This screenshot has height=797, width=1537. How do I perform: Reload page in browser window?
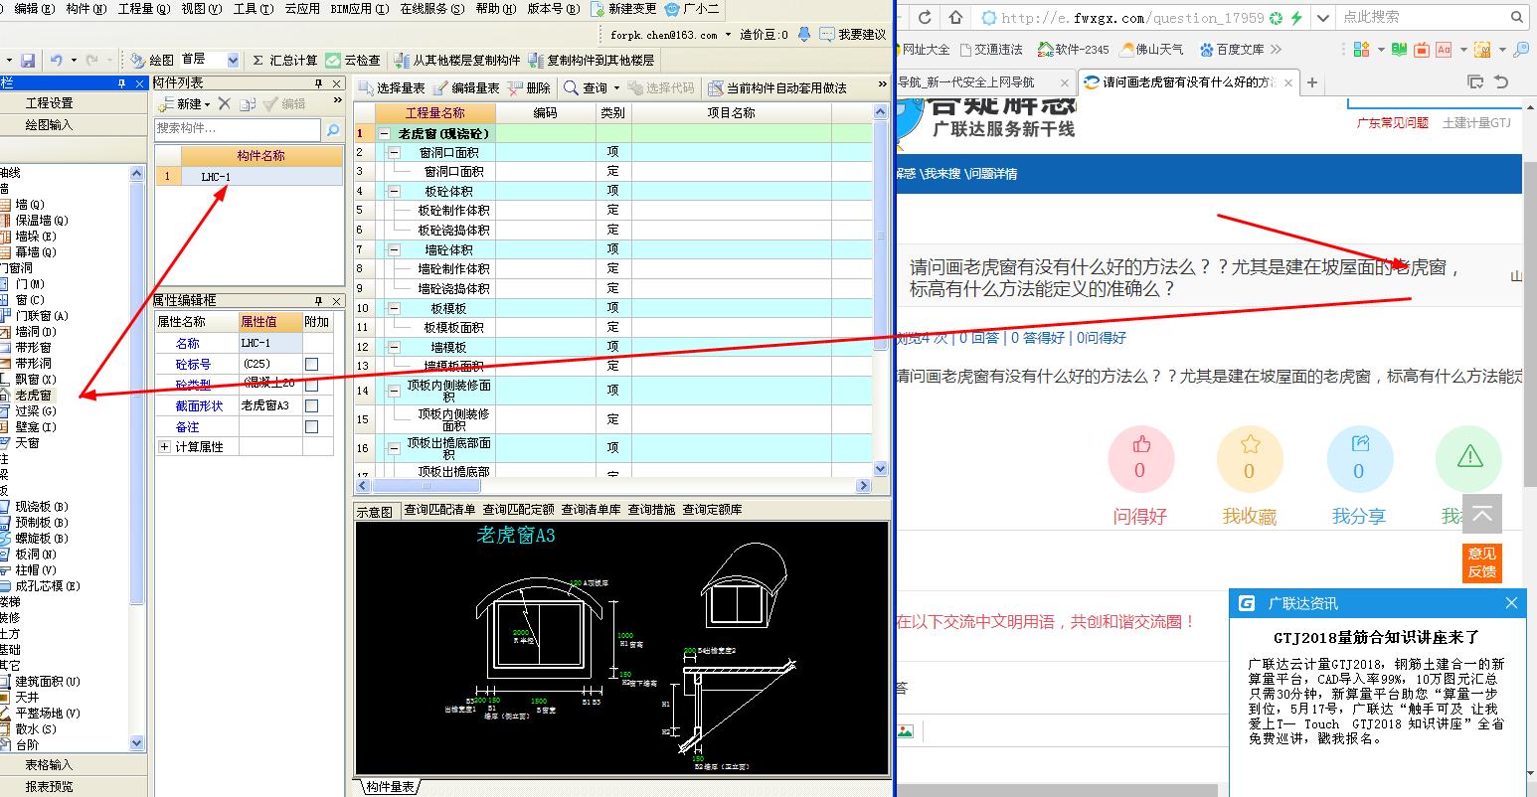(x=925, y=18)
